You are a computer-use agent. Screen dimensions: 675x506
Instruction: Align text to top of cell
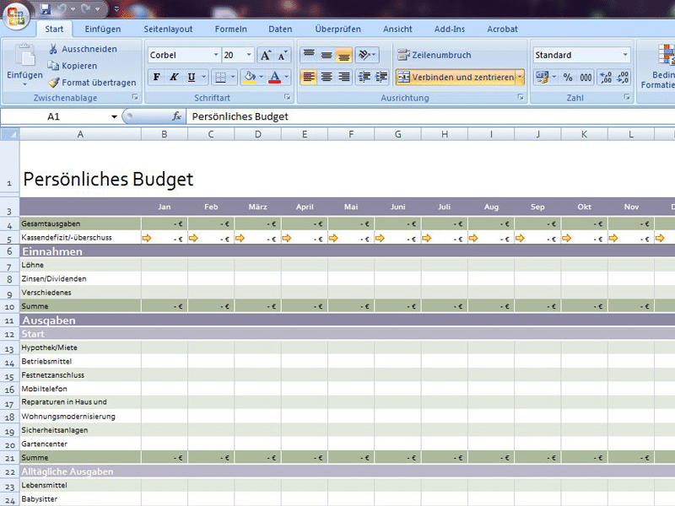(x=309, y=55)
